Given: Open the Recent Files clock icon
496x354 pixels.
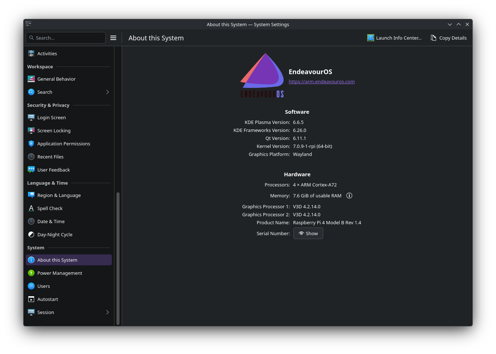Looking at the screenshot, I should 31,157.
